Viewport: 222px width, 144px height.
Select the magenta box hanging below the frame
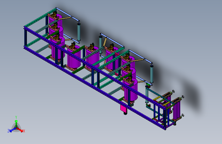(x=123, y=108)
